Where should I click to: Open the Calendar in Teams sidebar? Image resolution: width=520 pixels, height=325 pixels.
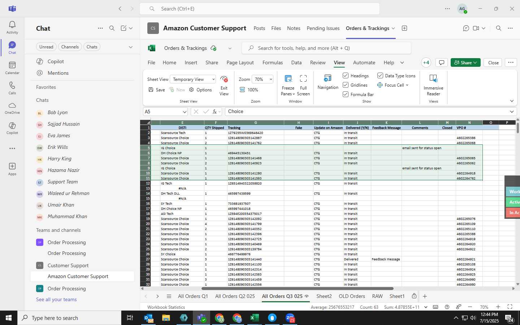pyautogui.click(x=12, y=68)
